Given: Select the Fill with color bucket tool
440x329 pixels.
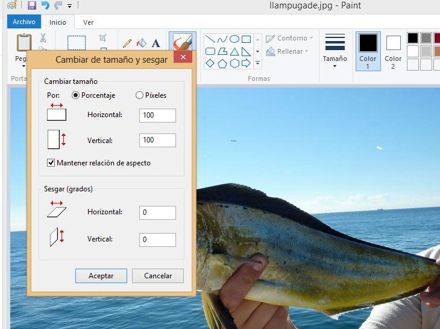Looking at the screenshot, I should pyautogui.click(x=142, y=43).
